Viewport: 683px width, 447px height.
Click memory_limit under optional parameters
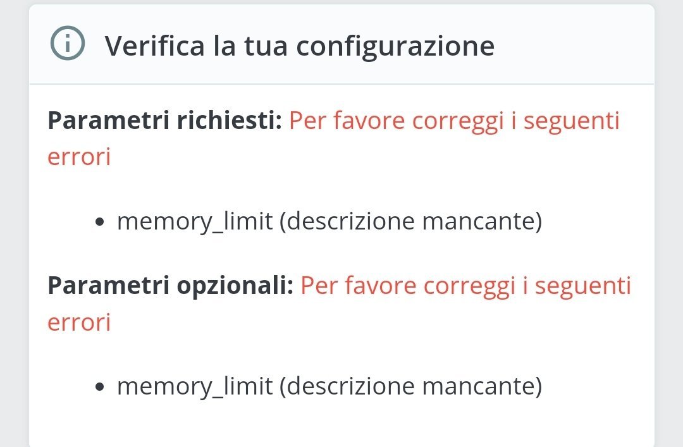point(195,386)
